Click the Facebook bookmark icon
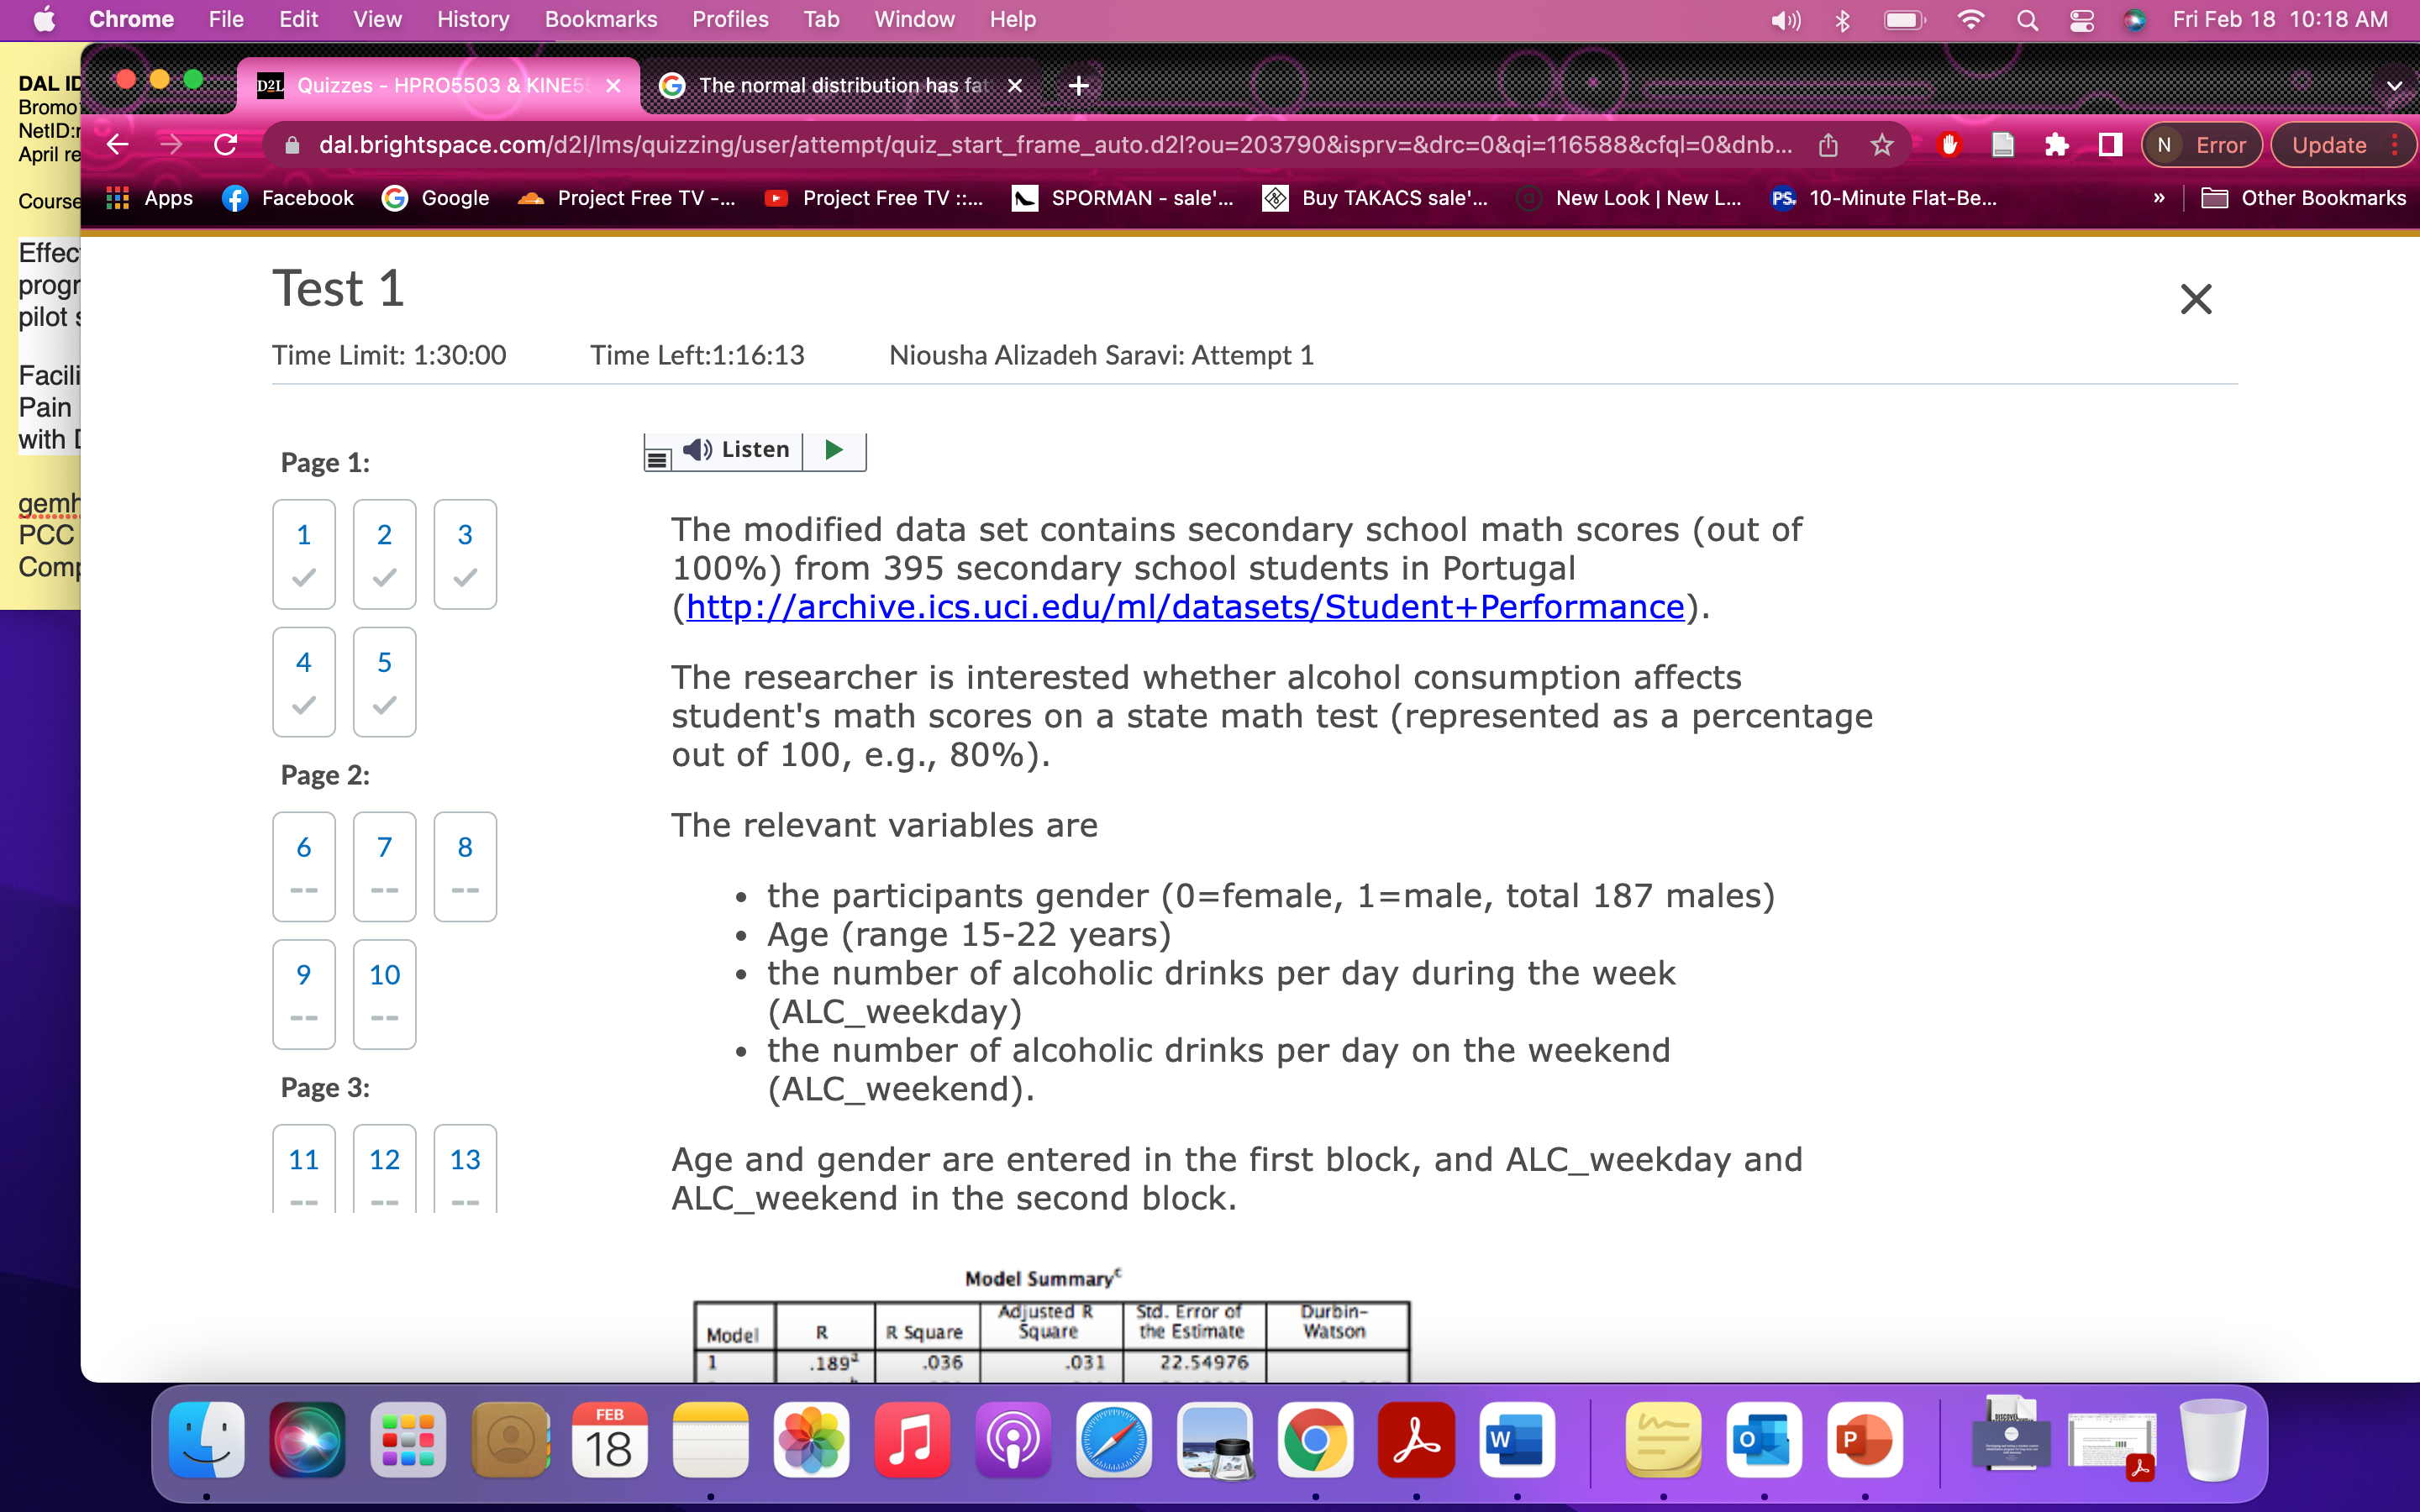Viewport: 2420px width, 1512px height. coord(234,198)
